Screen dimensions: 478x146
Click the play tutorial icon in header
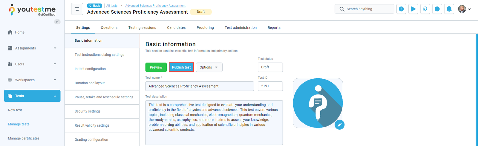point(413,9)
